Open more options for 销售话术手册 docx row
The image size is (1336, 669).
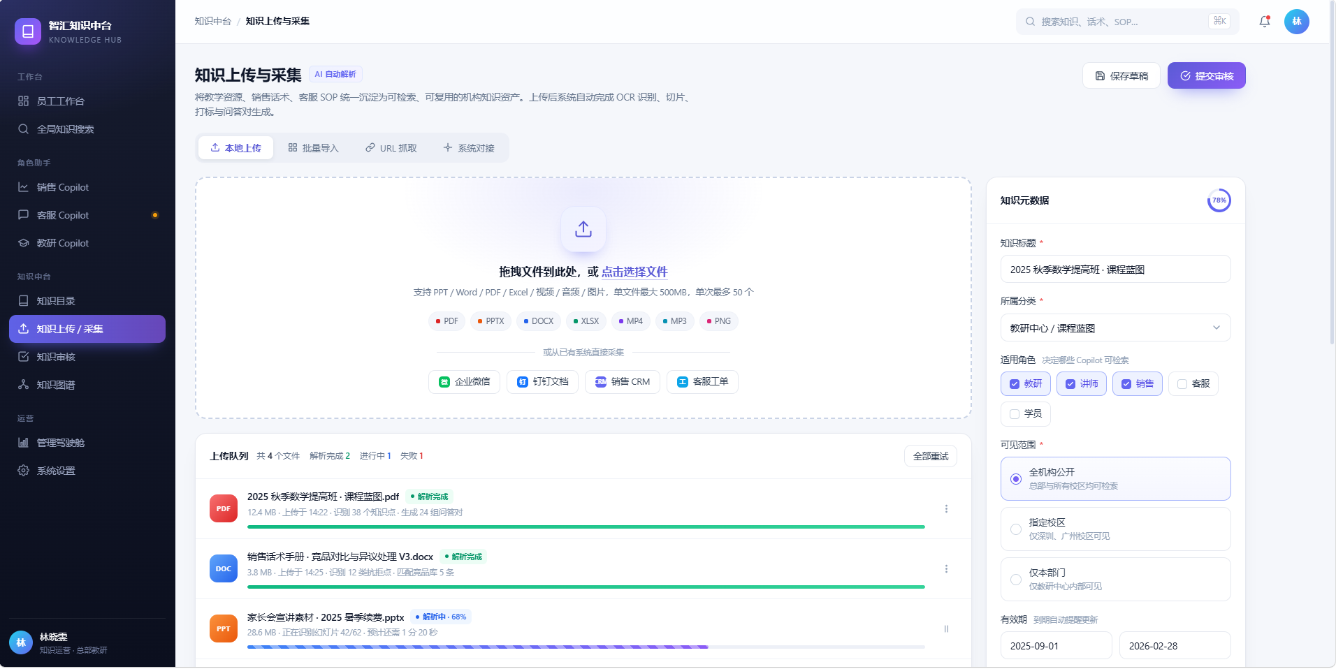point(946,569)
